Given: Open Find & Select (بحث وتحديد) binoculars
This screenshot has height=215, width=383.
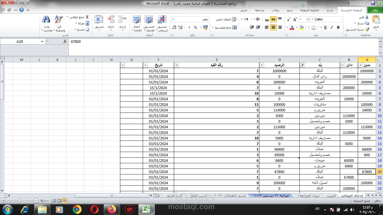Looking at the screenshot, I should coord(47,24).
